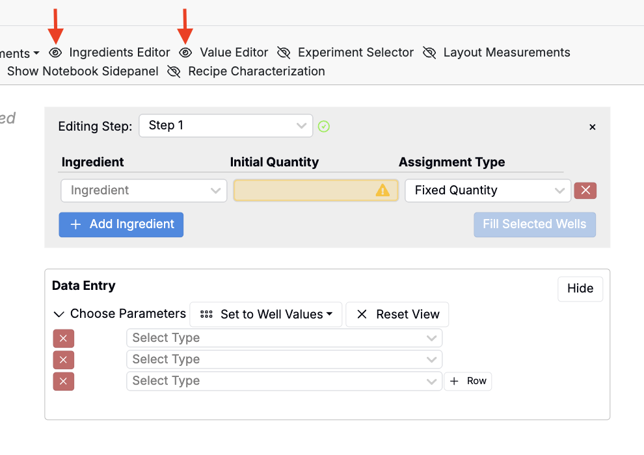Click Show Notebook Sidepanel
This screenshot has height=455, width=644.
click(x=83, y=71)
